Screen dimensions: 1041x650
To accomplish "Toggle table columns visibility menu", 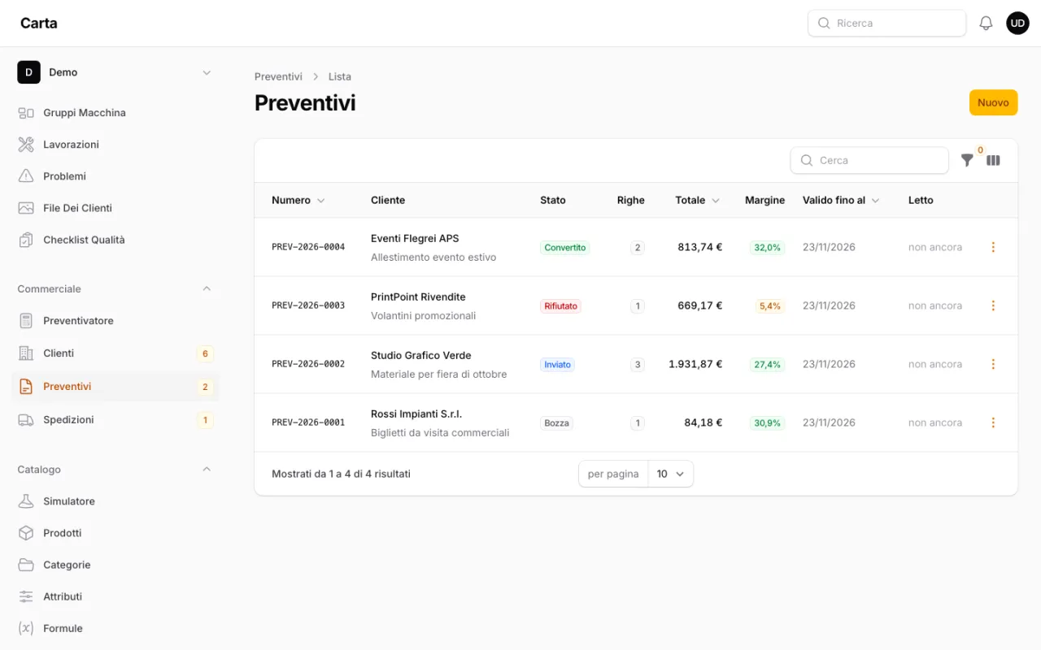I will [x=993, y=160].
